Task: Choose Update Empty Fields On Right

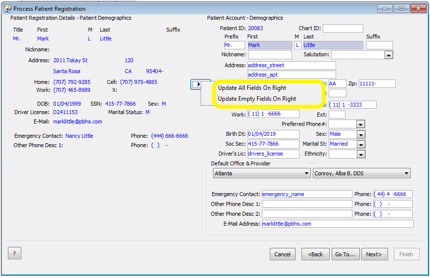Action: click(257, 99)
